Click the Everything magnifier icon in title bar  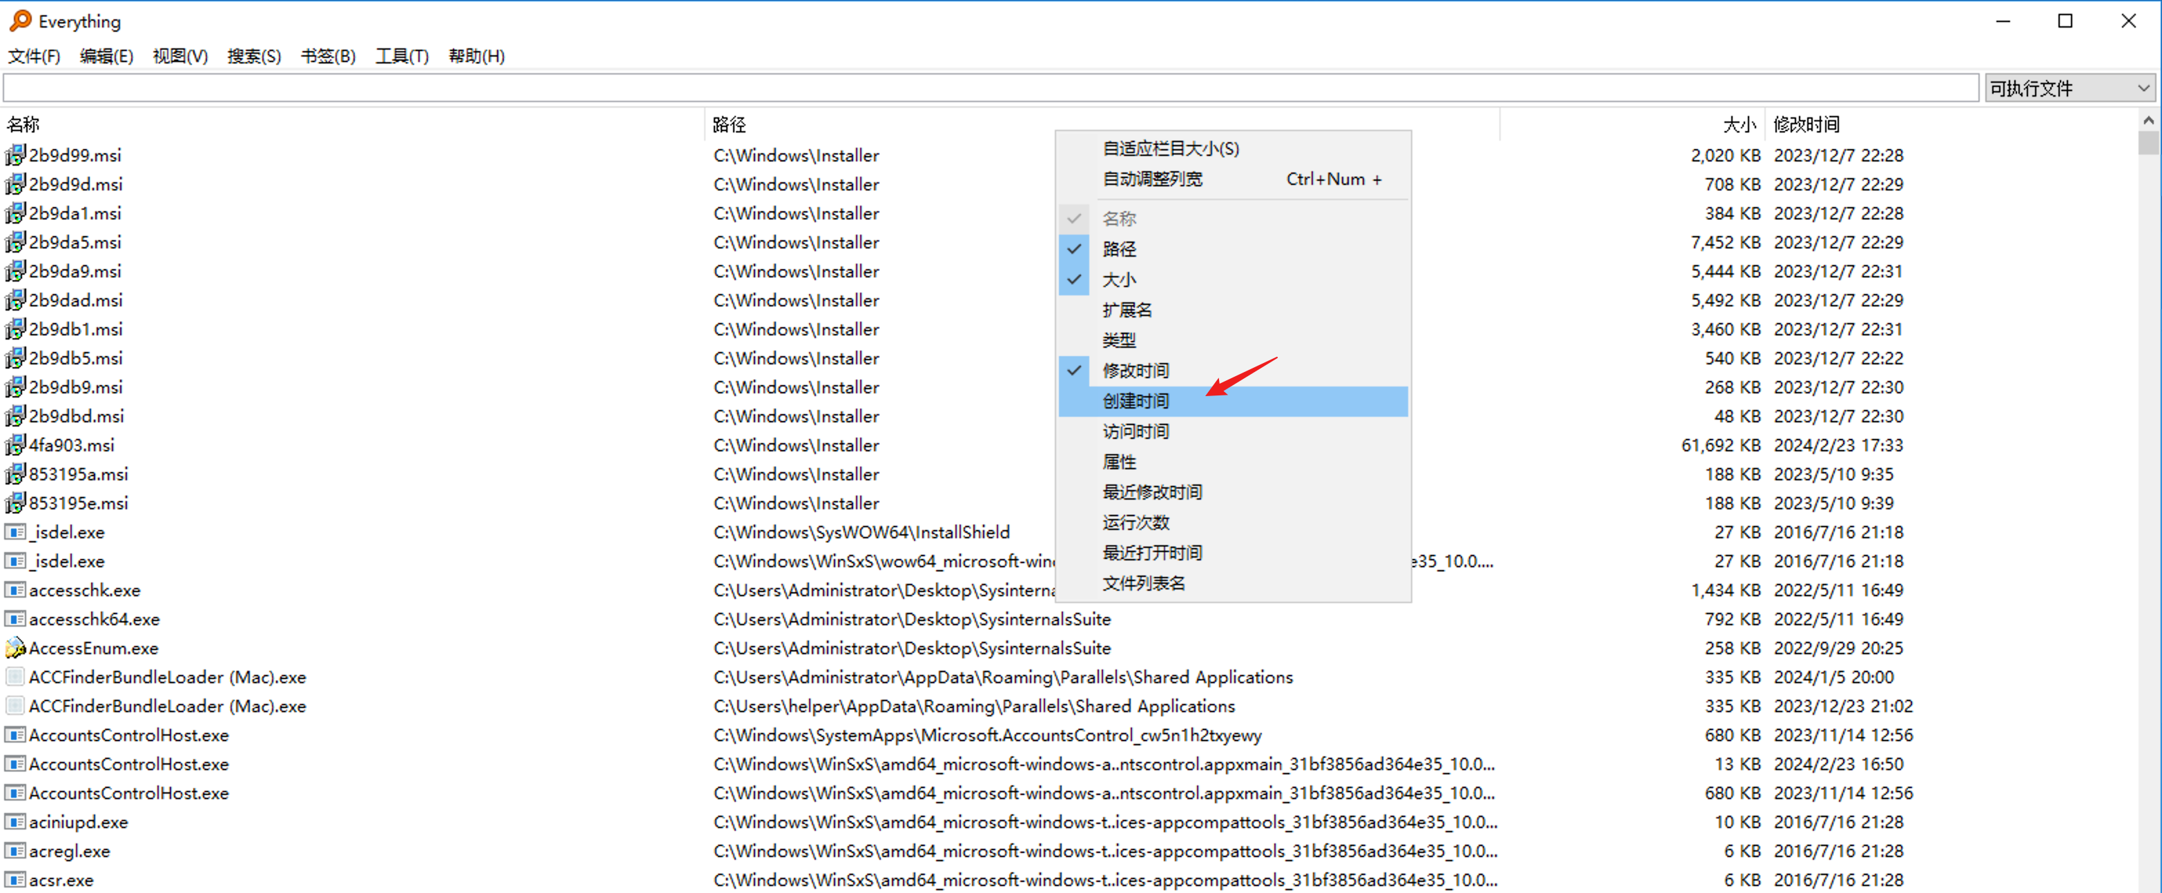click(x=20, y=20)
